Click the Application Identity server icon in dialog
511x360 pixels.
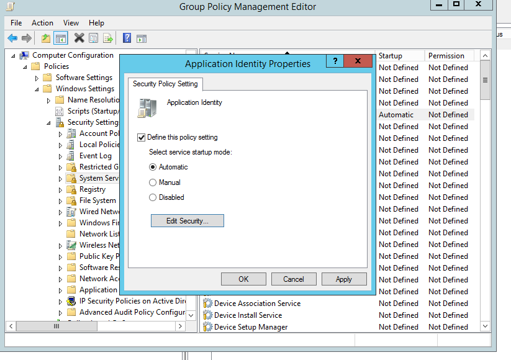(147, 108)
